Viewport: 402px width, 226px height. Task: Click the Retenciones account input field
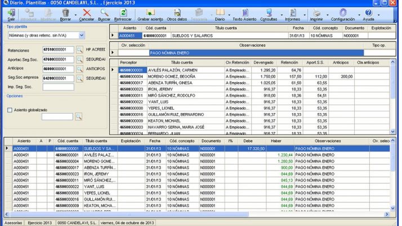(x=59, y=49)
